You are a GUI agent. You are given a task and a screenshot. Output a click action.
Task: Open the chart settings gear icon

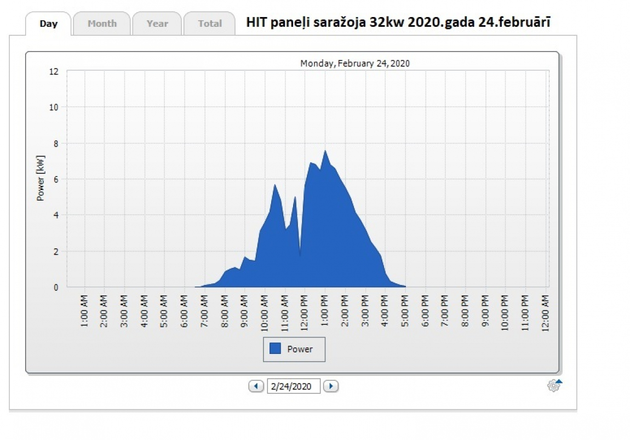pos(554,386)
